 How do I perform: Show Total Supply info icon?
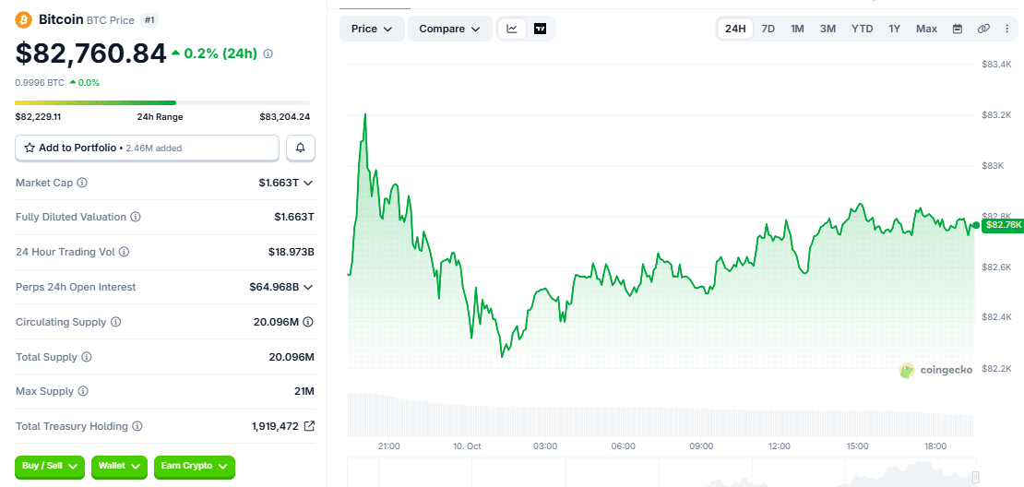[x=86, y=357]
